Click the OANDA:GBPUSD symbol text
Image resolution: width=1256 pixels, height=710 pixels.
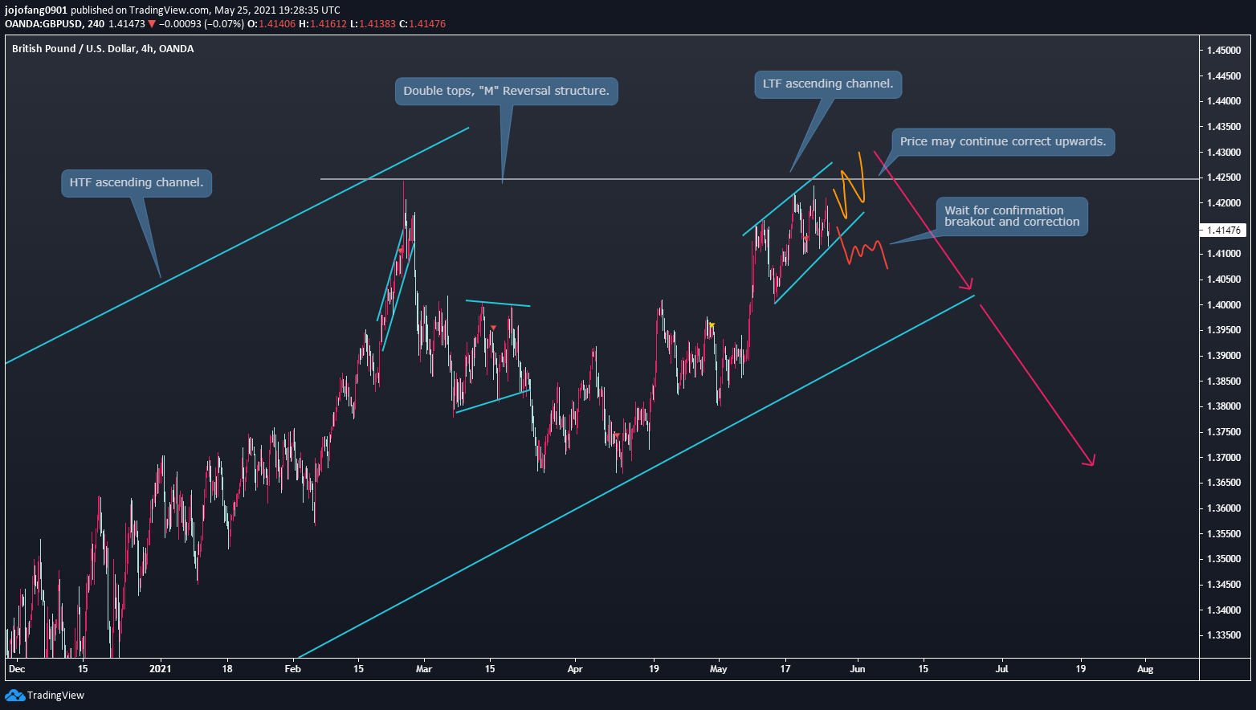point(43,24)
